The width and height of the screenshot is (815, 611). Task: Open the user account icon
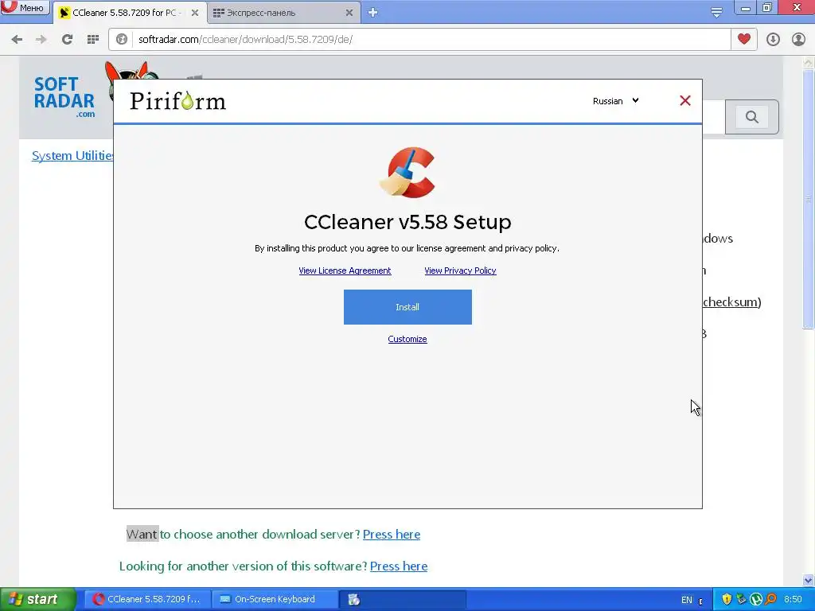click(x=798, y=40)
